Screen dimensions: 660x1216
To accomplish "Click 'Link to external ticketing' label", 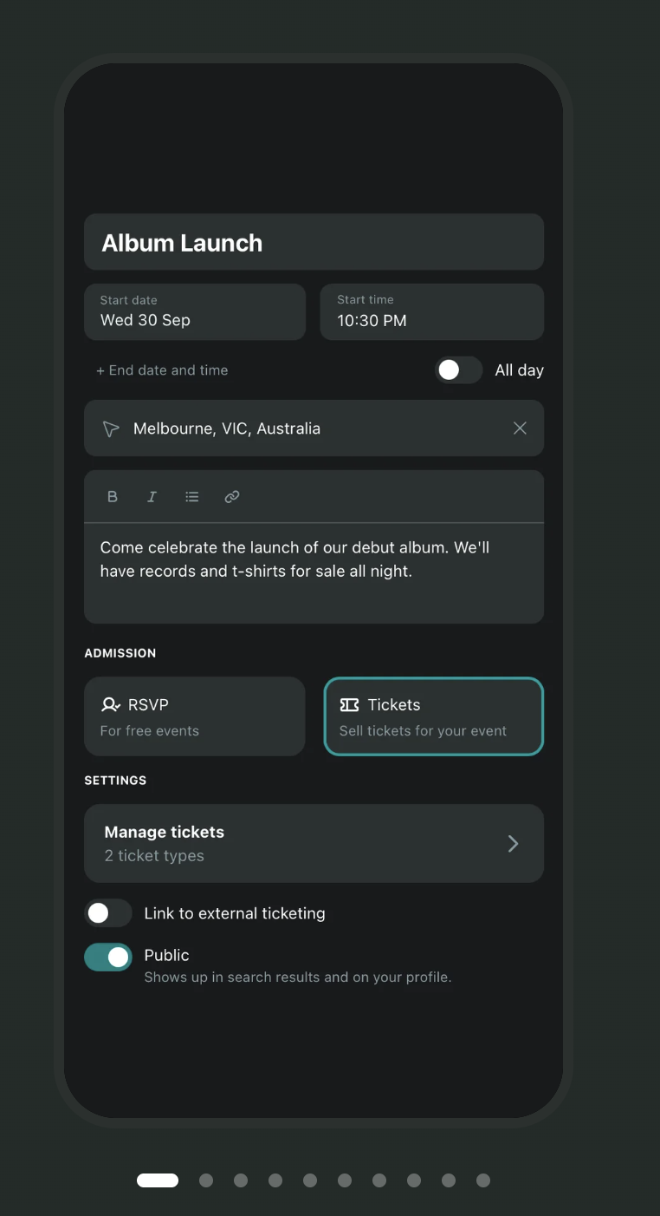I will click(235, 913).
